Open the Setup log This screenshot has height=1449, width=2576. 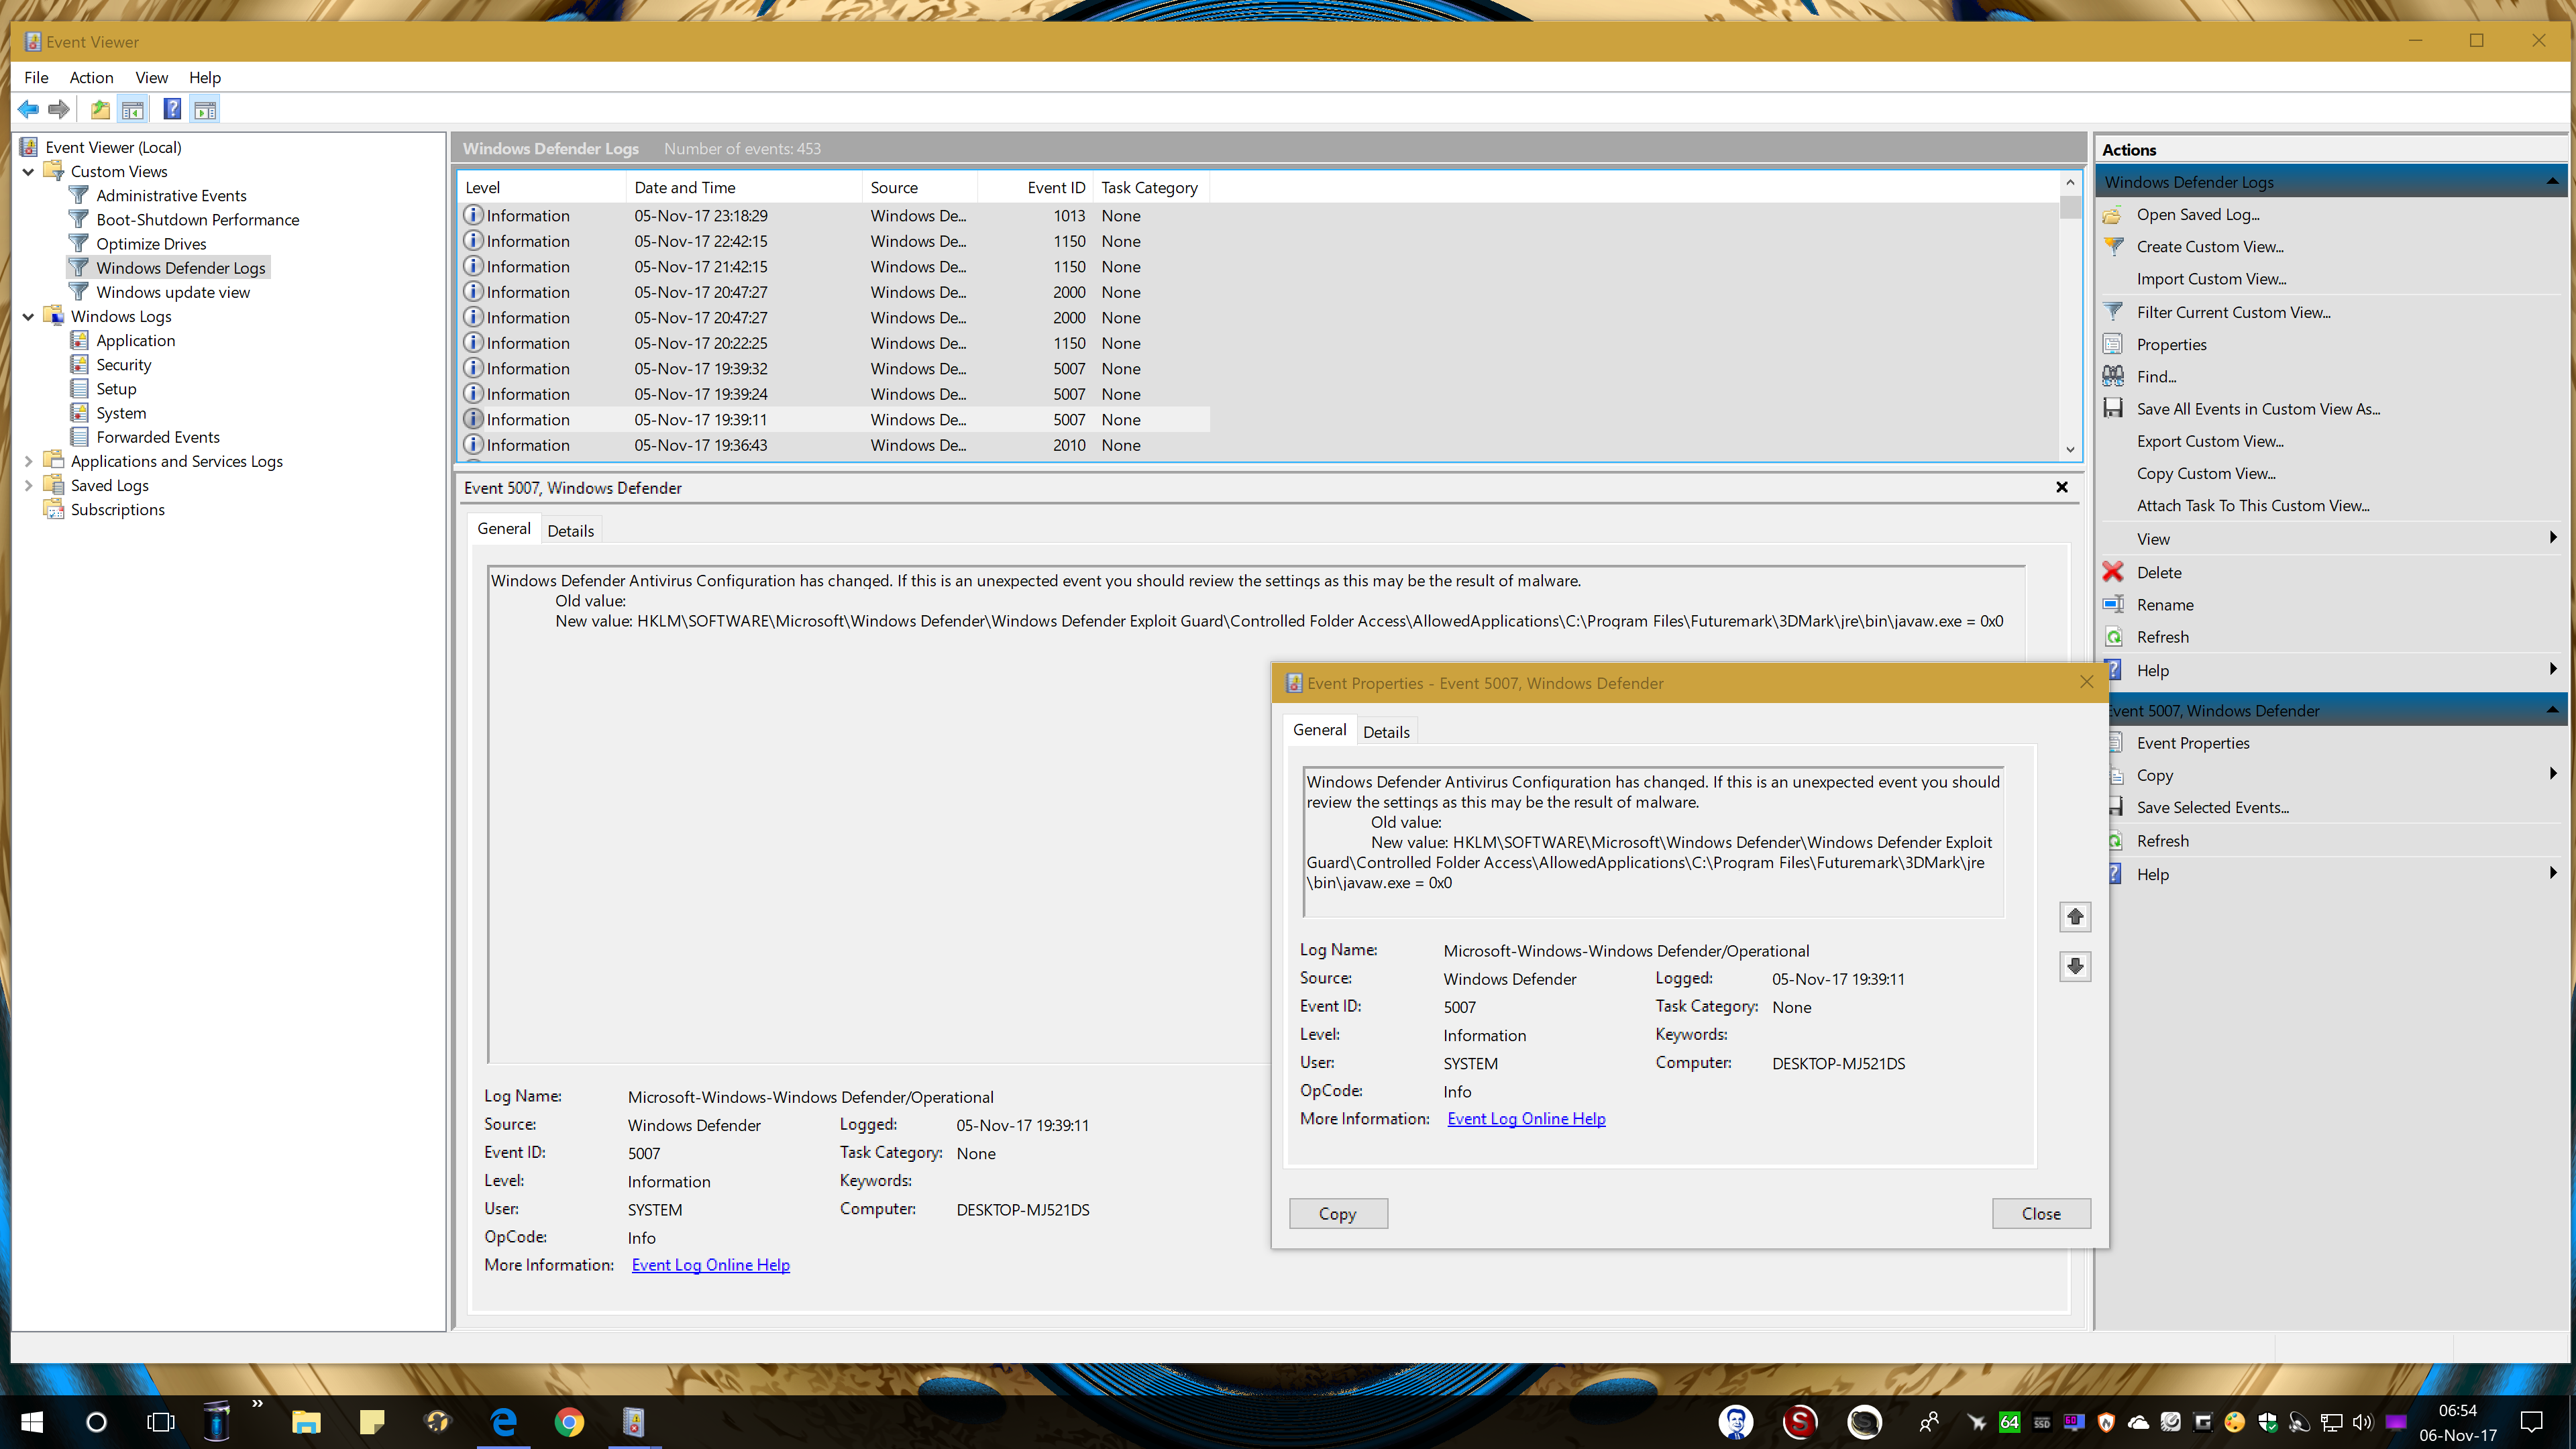pos(116,388)
